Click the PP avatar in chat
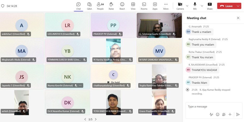This screenshot has width=244, height=122. click(188, 83)
